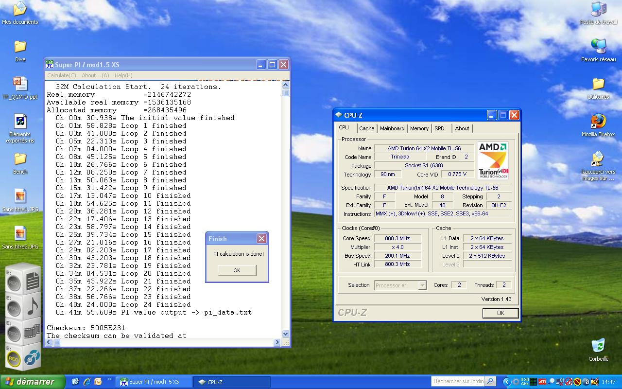The height and width of the screenshot is (389, 622).
Task: Click the Super PI vertical scrollbar up arrow
Action: pos(285,85)
